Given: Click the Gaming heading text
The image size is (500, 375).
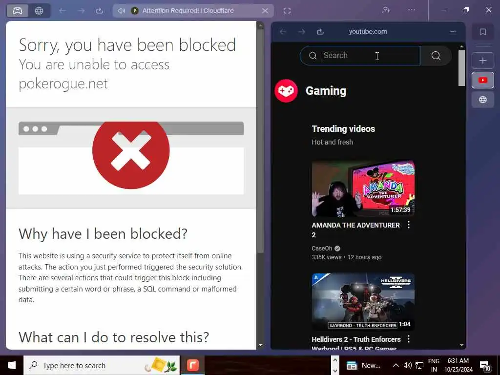Looking at the screenshot, I should click(326, 91).
